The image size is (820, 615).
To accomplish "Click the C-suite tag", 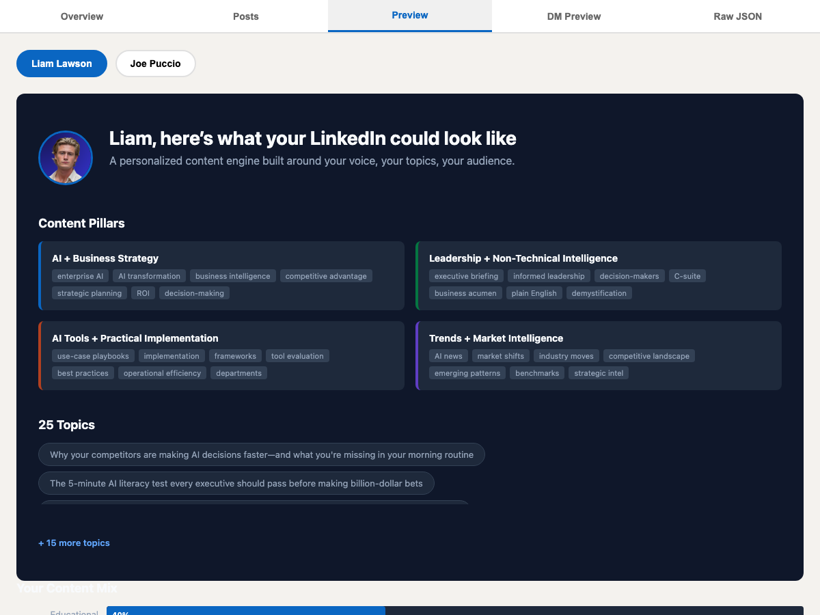I will 687,275.
